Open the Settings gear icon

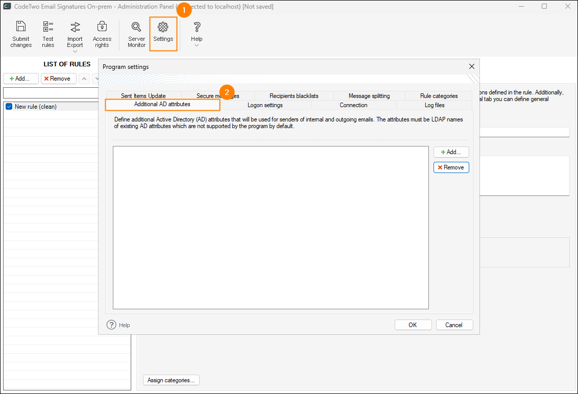[x=163, y=28]
